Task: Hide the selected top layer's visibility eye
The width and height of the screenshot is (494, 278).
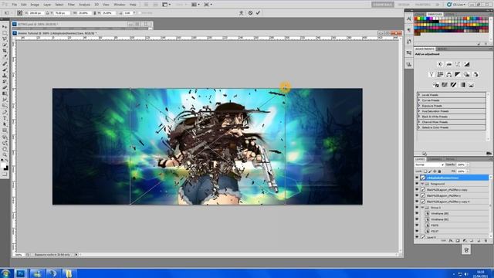Action: point(417,178)
